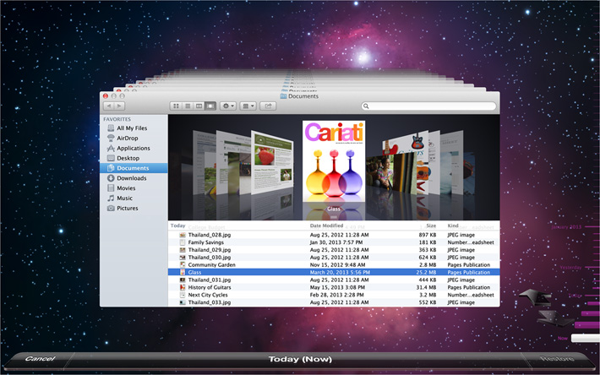This screenshot has height=375, width=600.
Task: Select Community Garden file row
Action: 334,264
